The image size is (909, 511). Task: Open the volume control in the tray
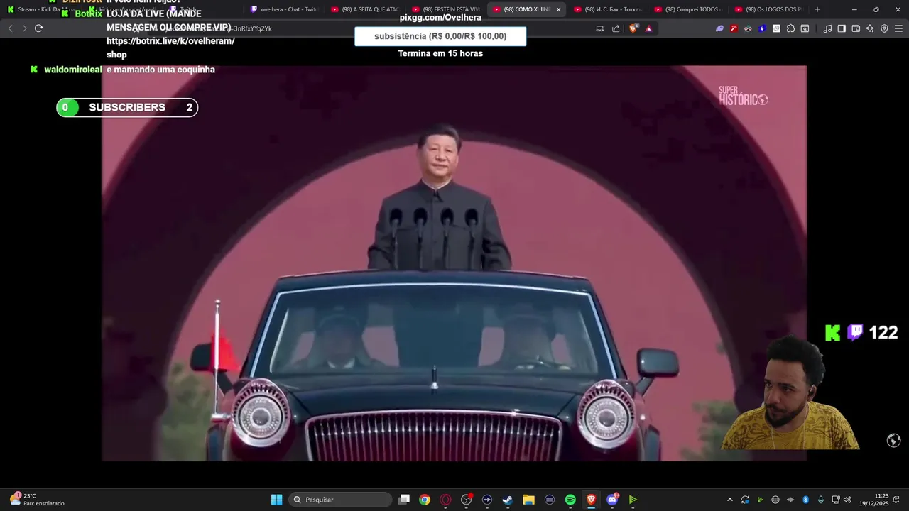(847, 500)
